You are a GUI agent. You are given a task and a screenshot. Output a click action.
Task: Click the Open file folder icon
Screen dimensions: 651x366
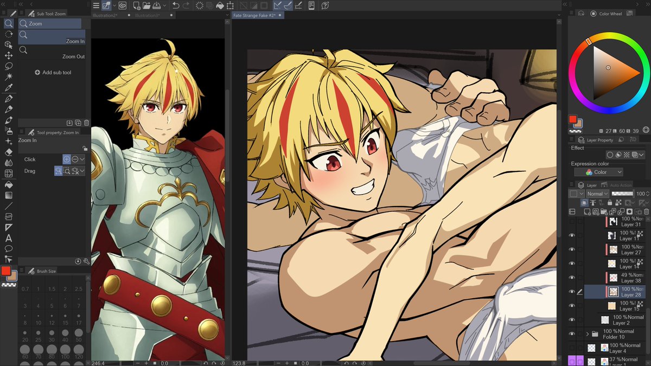click(x=147, y=5)
